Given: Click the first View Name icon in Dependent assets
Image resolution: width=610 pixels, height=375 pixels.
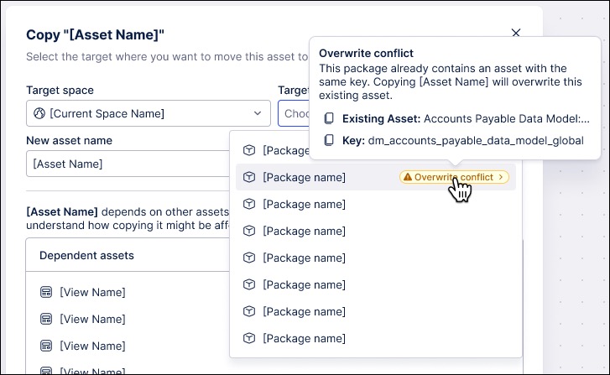Looking at the screenshot, I should pos(46,292).
